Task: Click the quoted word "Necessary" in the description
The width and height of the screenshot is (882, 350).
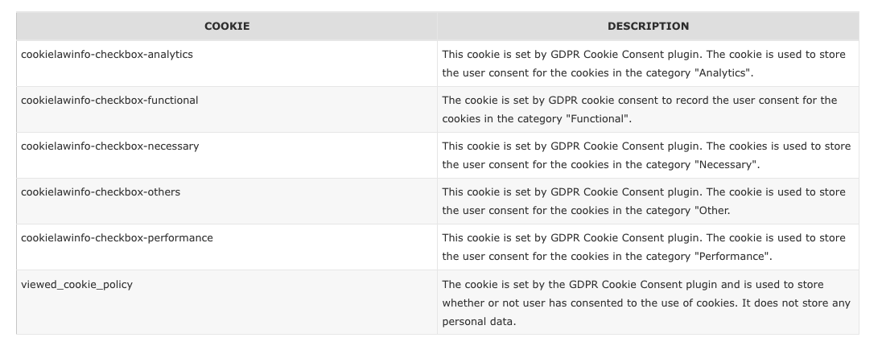Action: point(727,165)
